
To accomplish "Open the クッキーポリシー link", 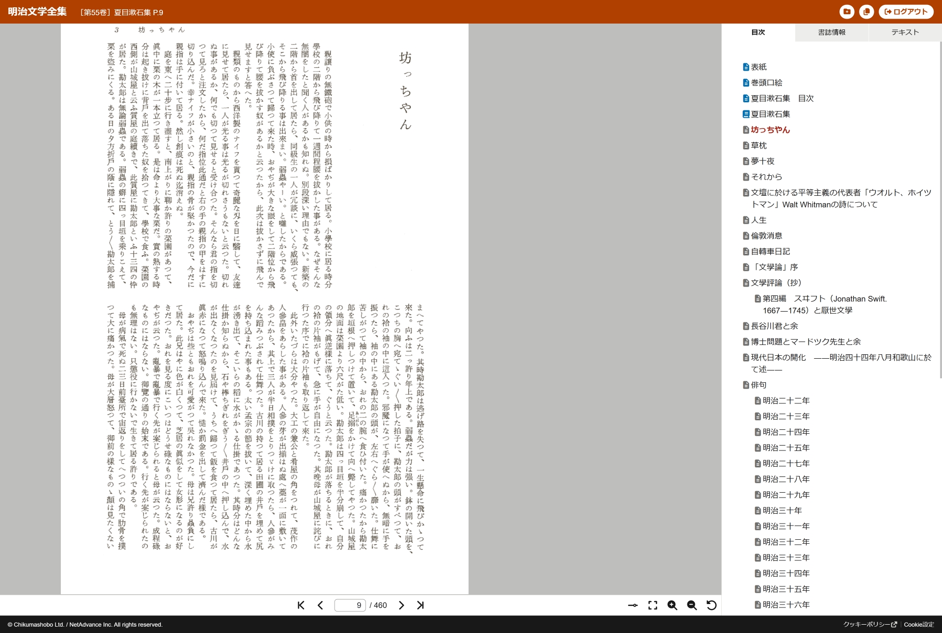I will [870, 624].
